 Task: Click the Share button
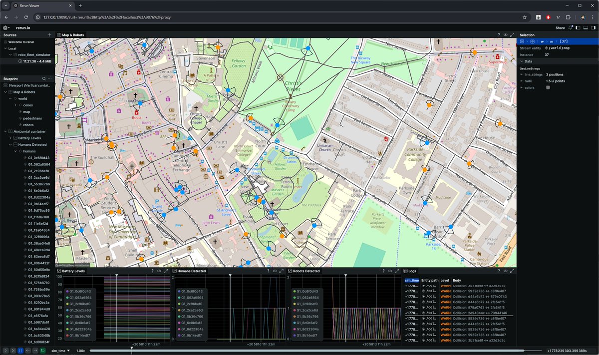(x=560, y=28)
